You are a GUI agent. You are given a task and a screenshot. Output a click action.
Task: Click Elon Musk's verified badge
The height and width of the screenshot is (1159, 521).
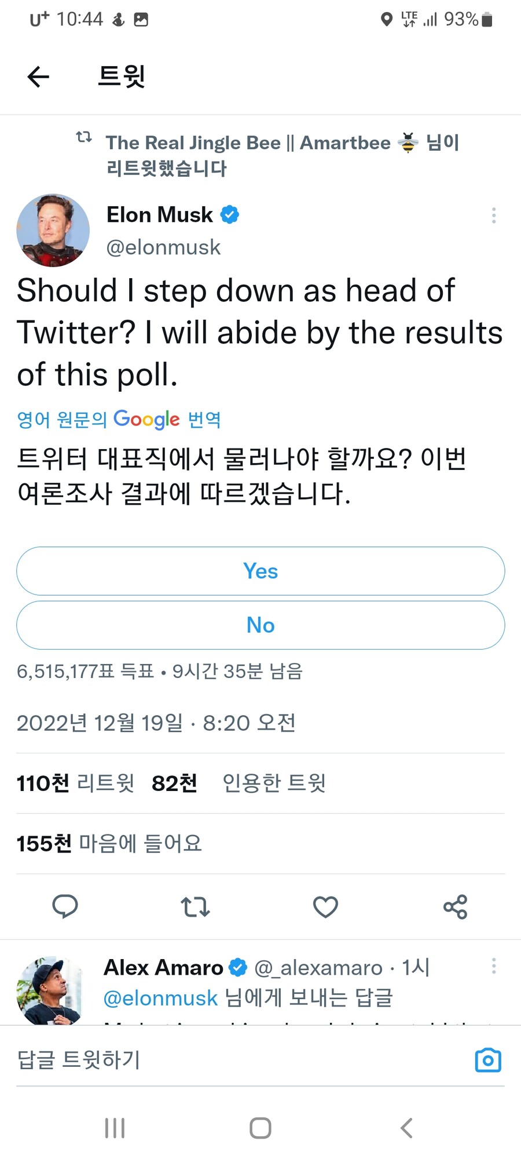[x=230, y=214]
